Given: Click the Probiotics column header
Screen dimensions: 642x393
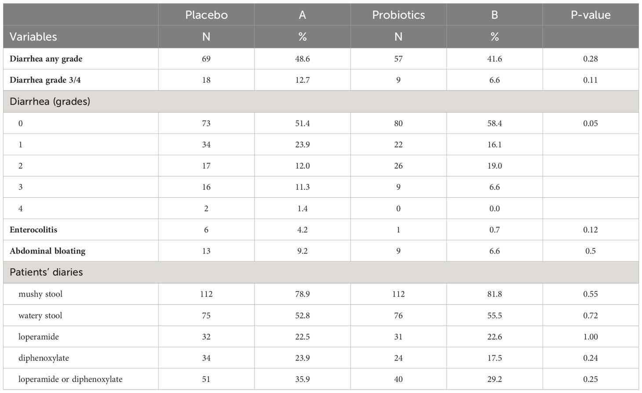Looking at the screenshot, I should (398, 15).
